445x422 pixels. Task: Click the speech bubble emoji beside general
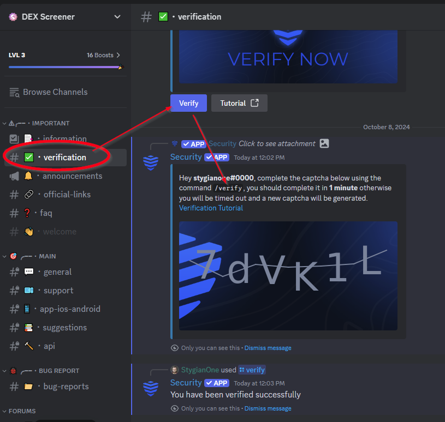pos(29,272)
